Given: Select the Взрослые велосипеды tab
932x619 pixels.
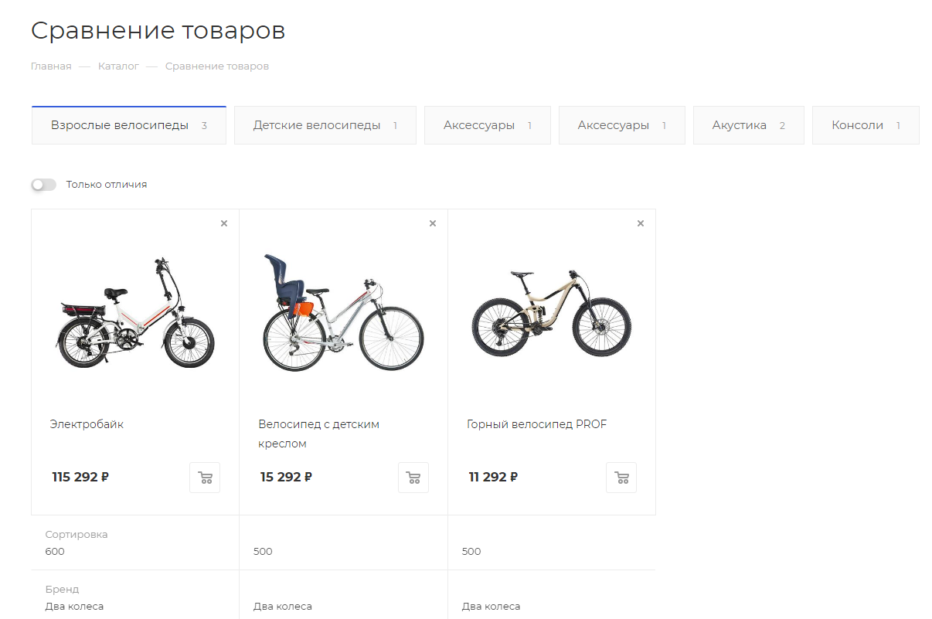Looking at the screenshot, I should tap(128, 125).
